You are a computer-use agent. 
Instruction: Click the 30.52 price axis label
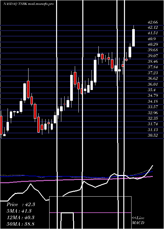153,135
